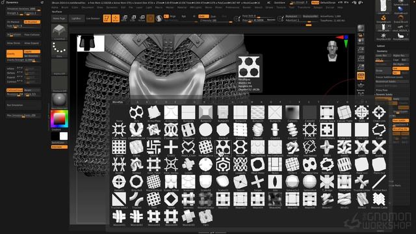The width and height of the screenshot is (416, 234).
Task: Choose the Royal Oxford weave mesh
Action: [x=153, y=182]
